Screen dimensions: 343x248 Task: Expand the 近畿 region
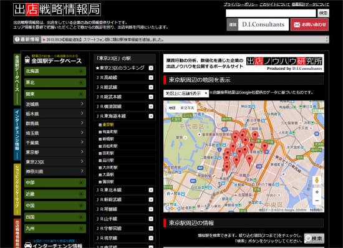55,194
